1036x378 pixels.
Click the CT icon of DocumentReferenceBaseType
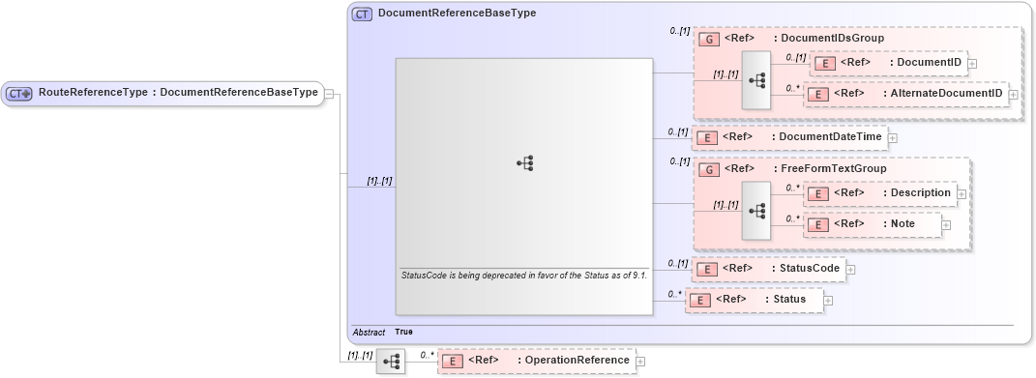coord(362,14)
